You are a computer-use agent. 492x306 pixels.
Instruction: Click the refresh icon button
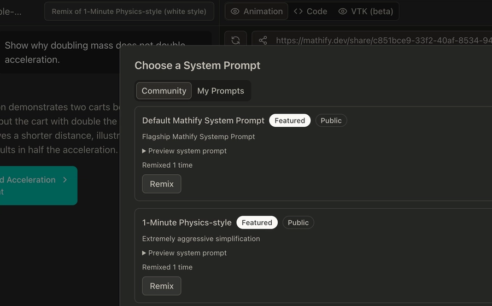[x=235, y=40]
